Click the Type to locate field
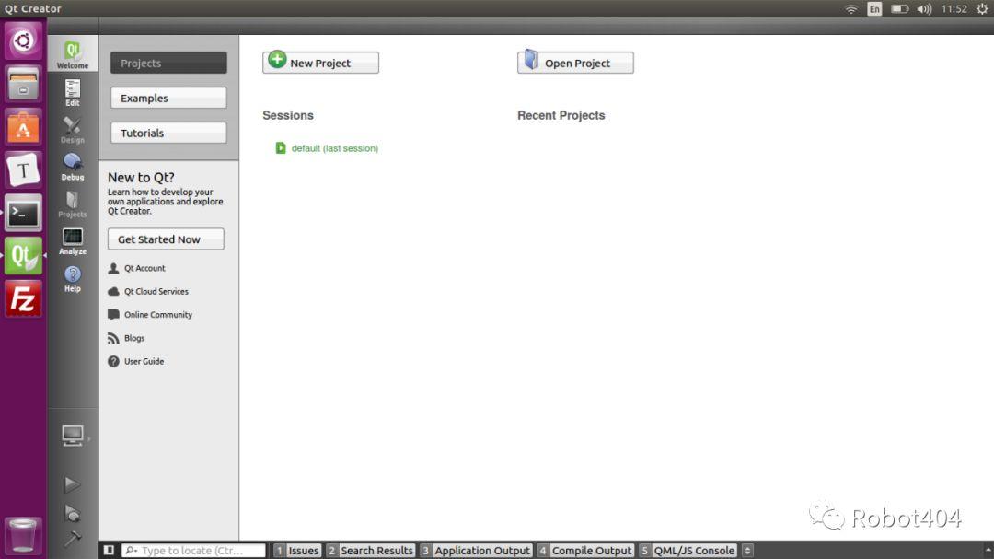The width and height of the screenshot is (994, 559). (x=193, y=550)
